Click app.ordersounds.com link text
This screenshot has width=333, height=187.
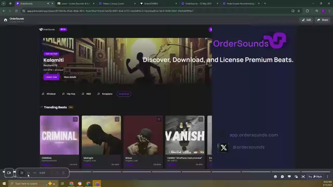[x=254, y=135]
